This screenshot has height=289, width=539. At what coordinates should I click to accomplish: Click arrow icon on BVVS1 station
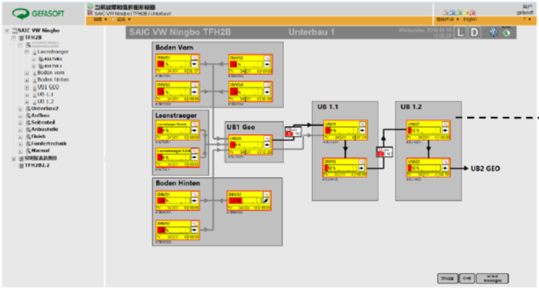tap(195, 64)
